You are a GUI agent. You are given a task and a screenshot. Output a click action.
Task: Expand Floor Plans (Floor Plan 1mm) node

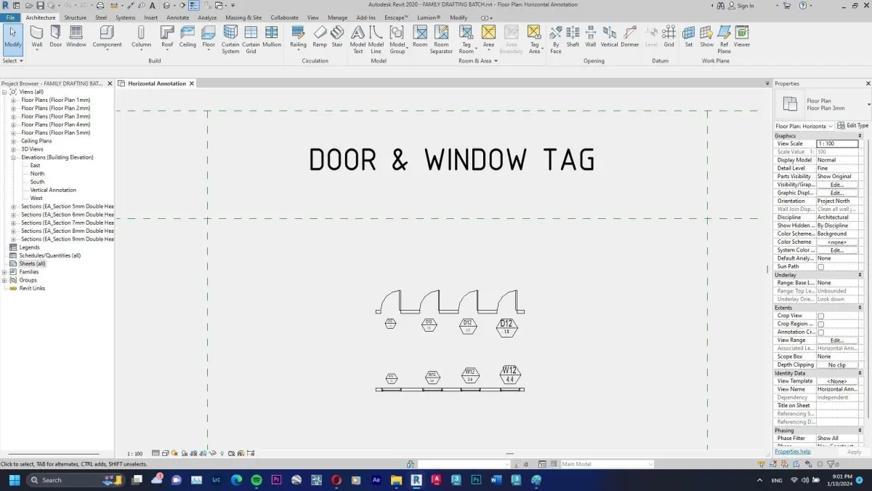[x=13, y=100]
